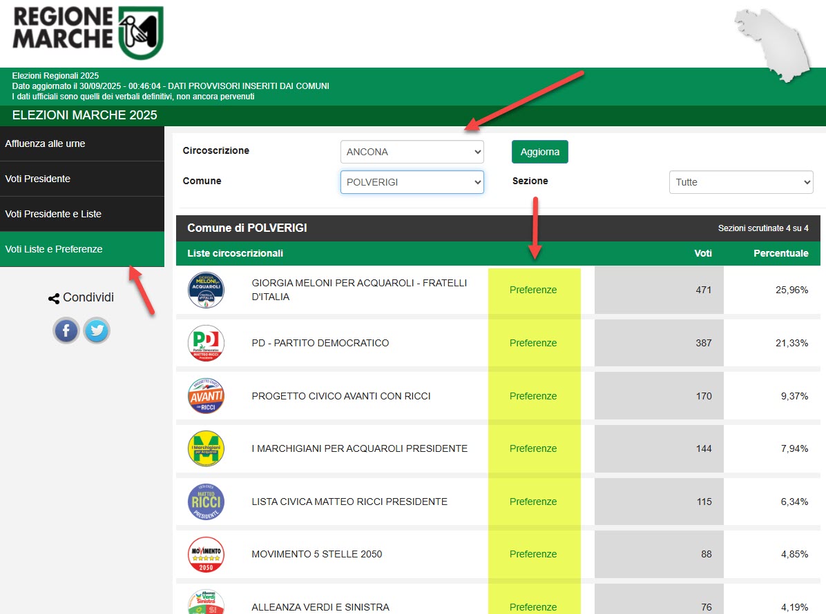
Task: Click the PD Partito Democratico logo
Action: coord(206,343)
